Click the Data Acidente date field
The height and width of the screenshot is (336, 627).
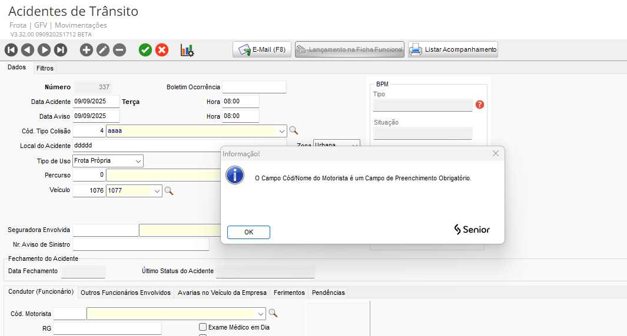96,102
